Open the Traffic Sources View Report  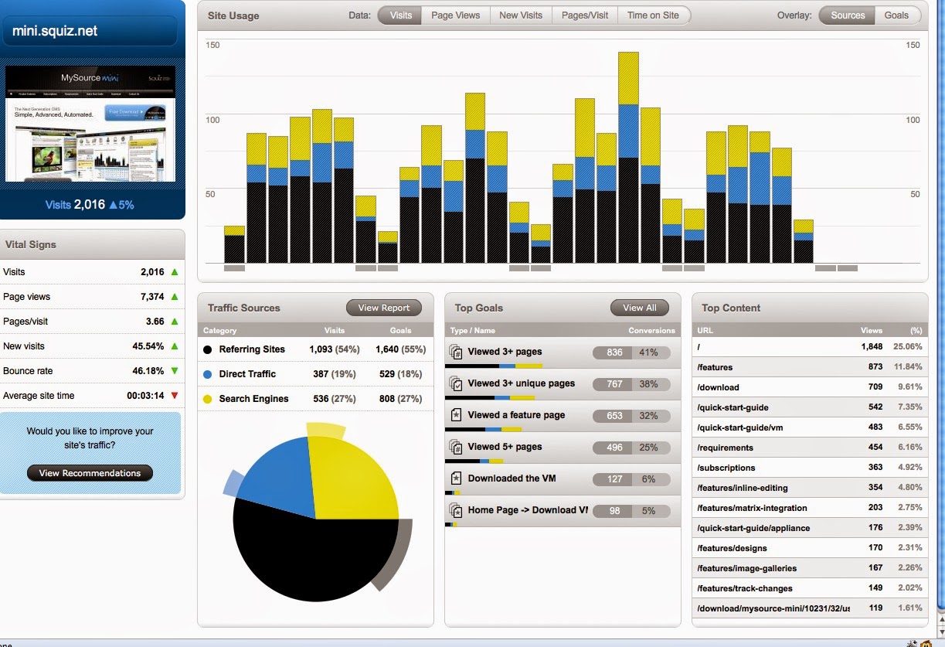pos(383,308)
